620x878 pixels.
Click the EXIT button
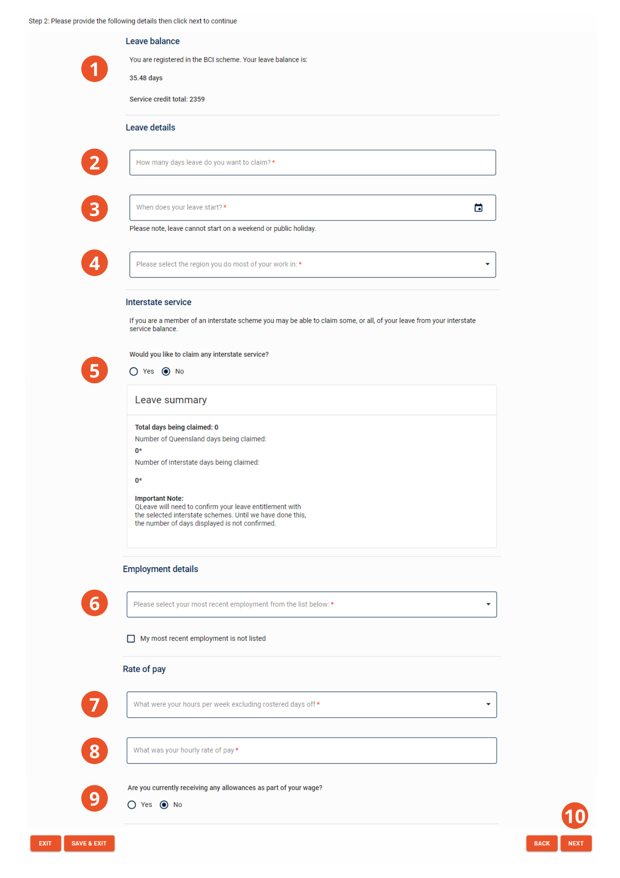click(45, 843)
